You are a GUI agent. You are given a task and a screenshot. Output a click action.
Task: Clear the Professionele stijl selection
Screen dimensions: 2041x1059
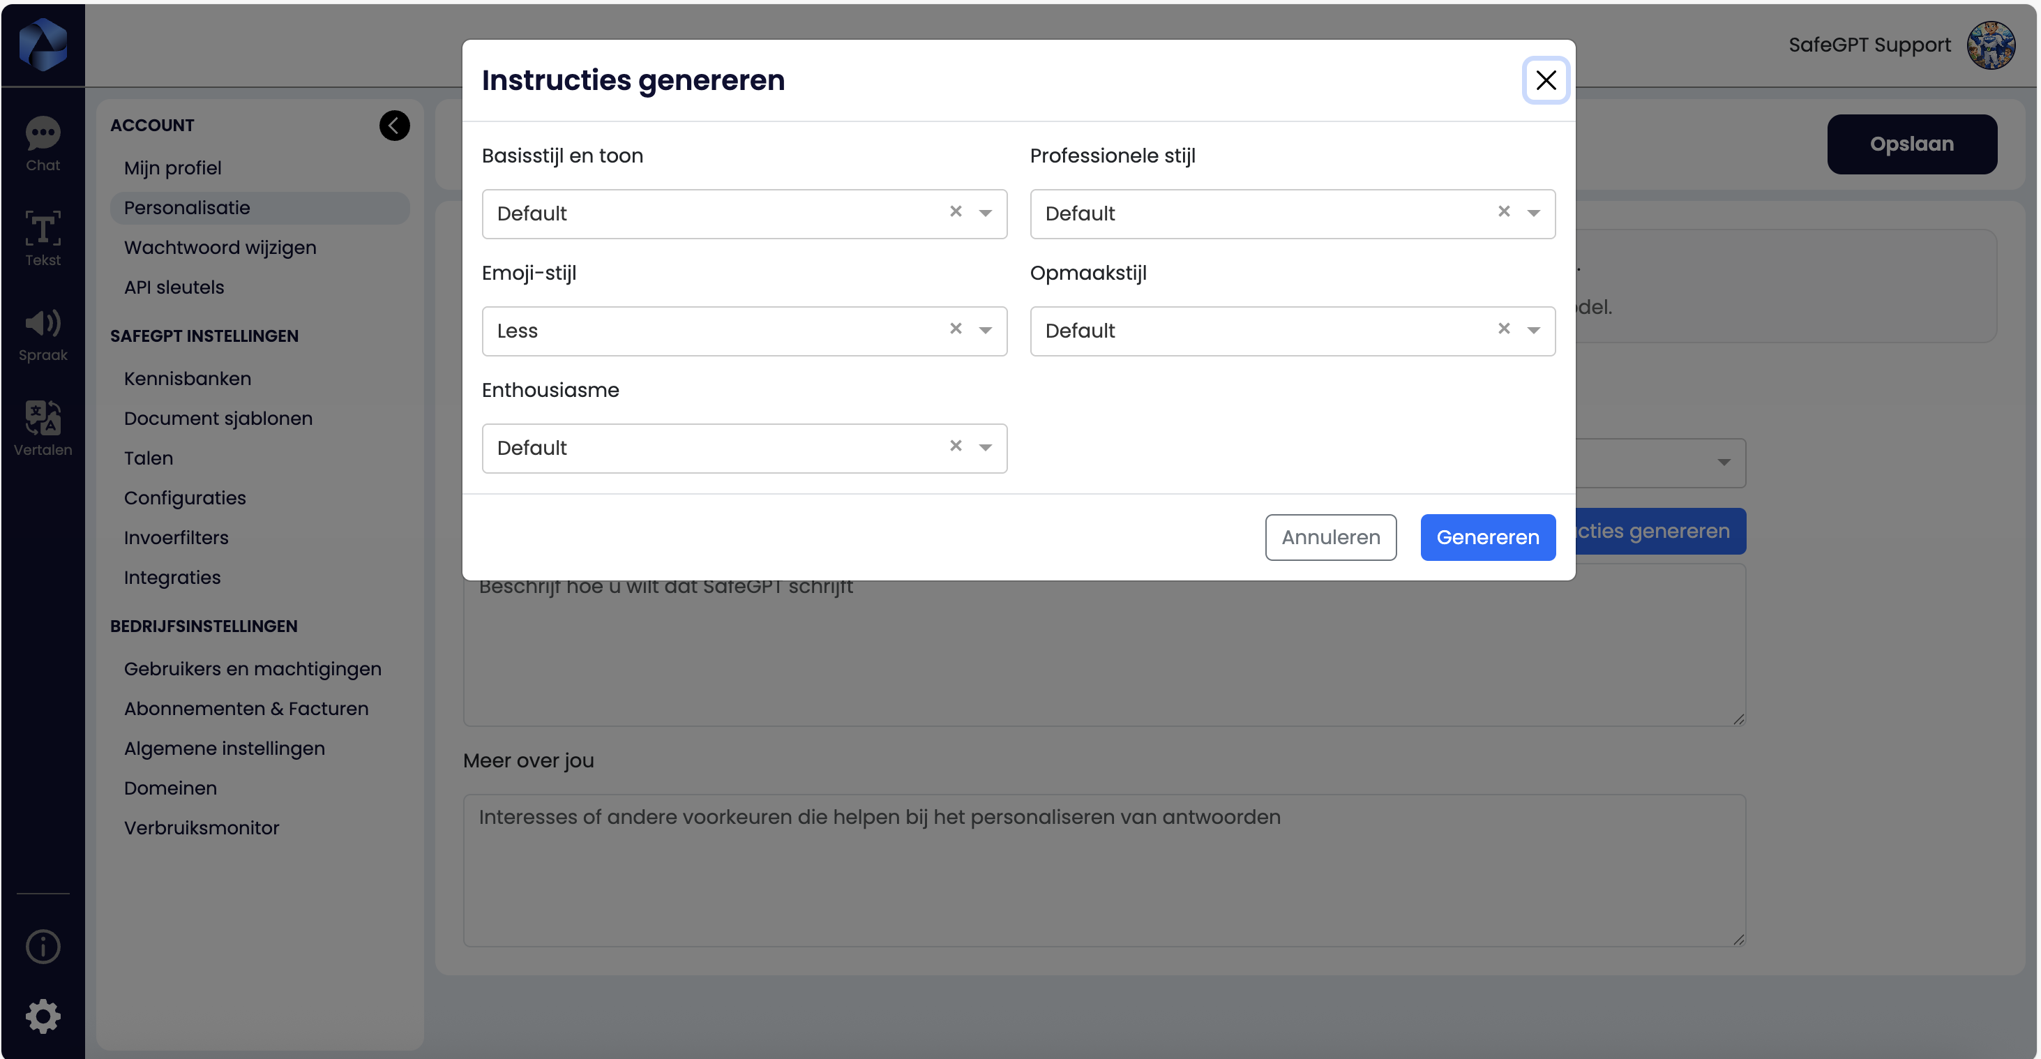1503,211
